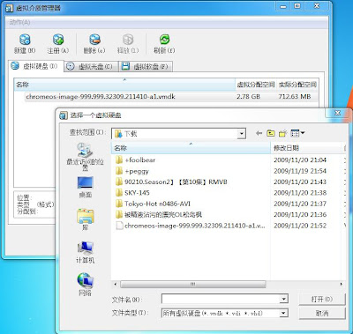Viewport: 353px width, 334px height.
Task: Switch to the 虚拟软盘 tab
Action: click(x=146, y=66)
